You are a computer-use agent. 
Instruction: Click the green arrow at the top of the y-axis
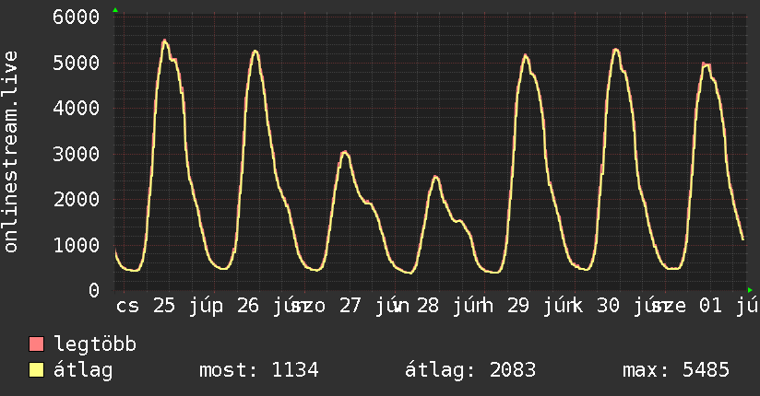[115, 10]
